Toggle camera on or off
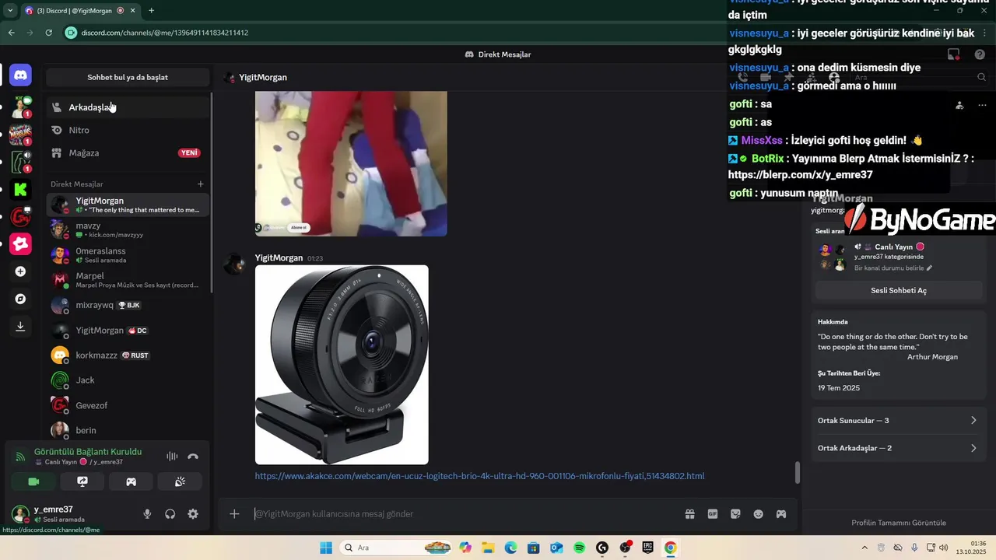 [33, 481]
